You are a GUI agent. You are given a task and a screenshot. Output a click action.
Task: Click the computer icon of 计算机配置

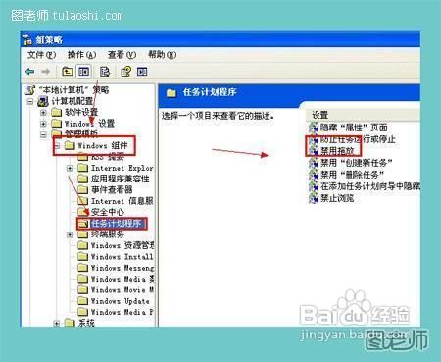pos(43,101)
